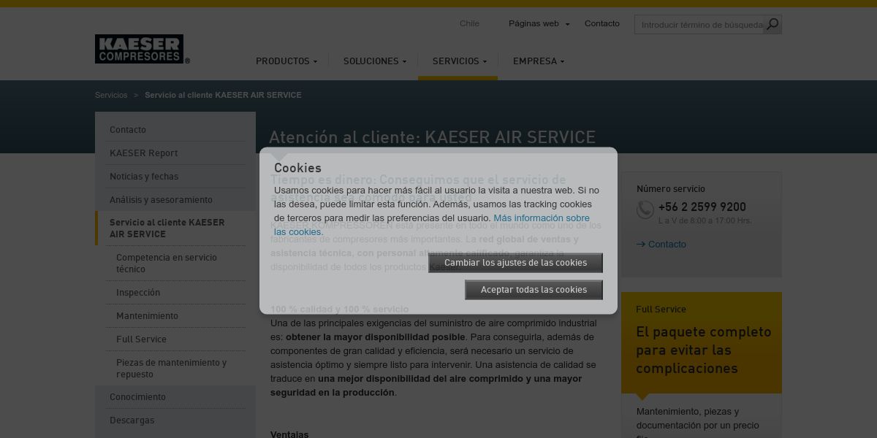Open Más información sobre las cookies link

[x=432, y=225]
